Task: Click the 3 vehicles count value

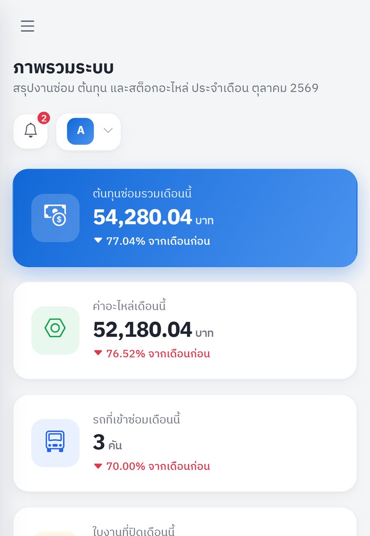Action: point(108,442)
